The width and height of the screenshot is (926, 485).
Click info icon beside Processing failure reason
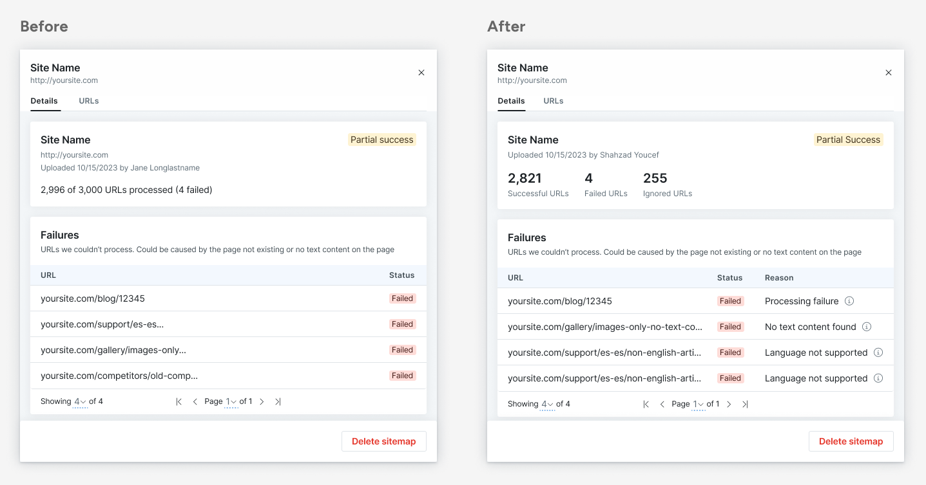point(849,301)
